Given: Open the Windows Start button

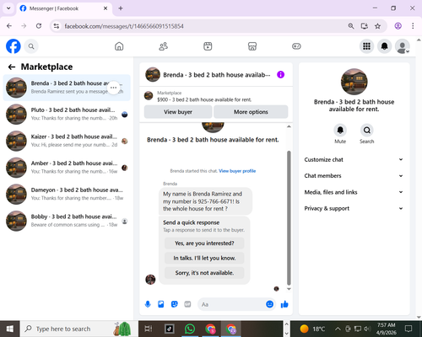Looking at the screenshot, I should pyautogui.click(x=10, y=329).
